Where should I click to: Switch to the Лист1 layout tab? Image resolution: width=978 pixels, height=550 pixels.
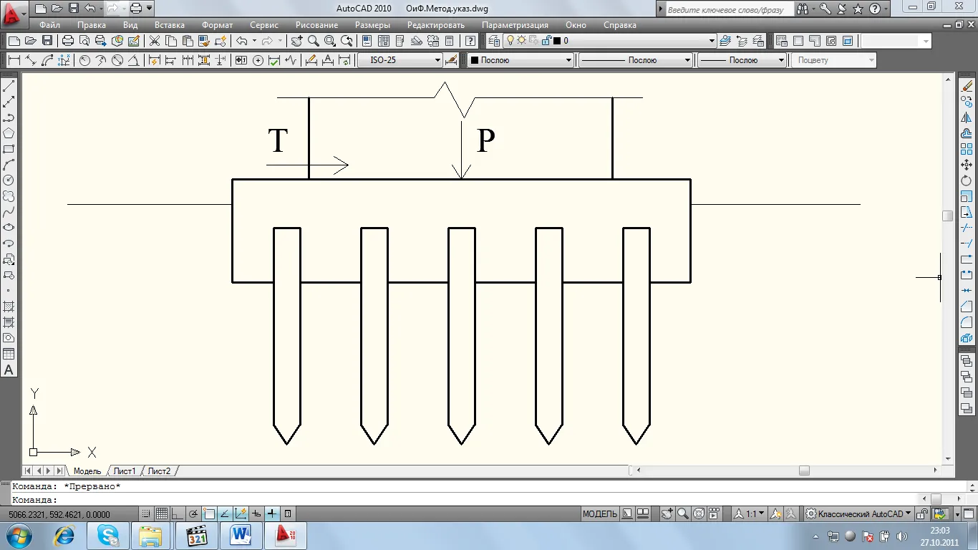[x=124, y=471]
